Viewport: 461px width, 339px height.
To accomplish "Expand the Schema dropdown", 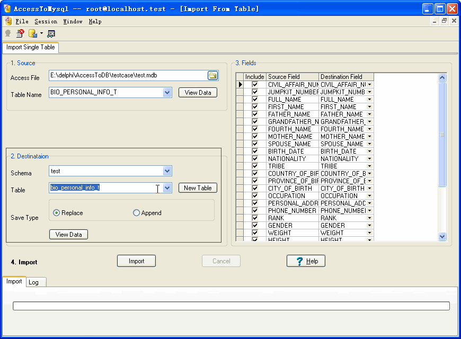I will pos(167,171).
